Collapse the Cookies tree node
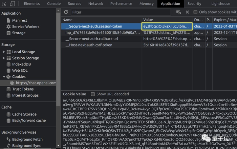Screen dimensions: 237x149 pyautogui.click(x=4, y=77)
